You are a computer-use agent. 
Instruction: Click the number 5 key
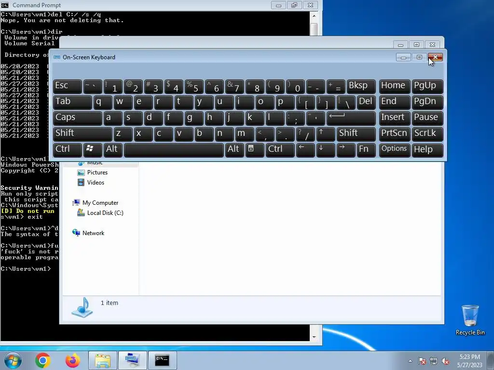coord(194,86)
